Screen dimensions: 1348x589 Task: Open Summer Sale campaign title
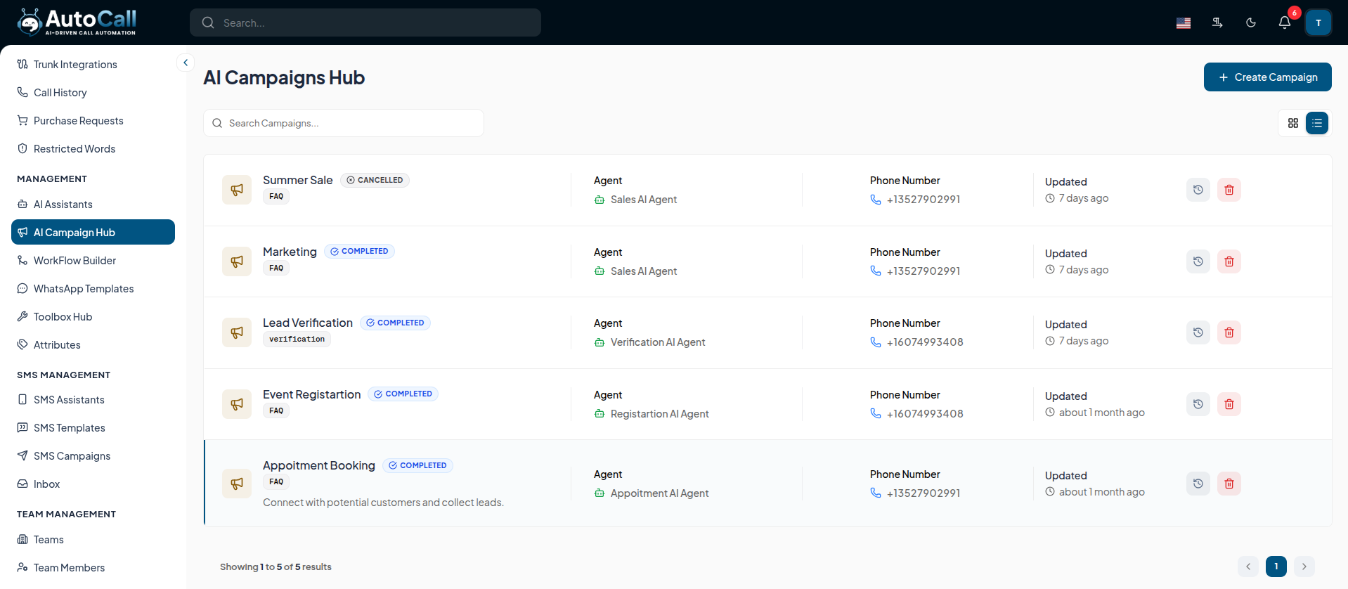[x=298, y=180]
